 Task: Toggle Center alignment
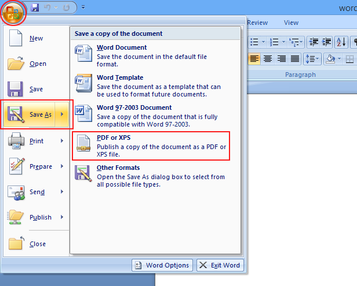[268, 59]
